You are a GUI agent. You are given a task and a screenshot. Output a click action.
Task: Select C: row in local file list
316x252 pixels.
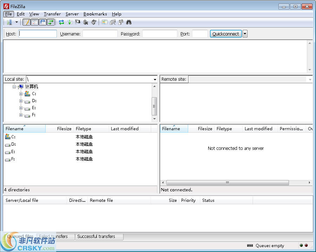pyautogui.click(x=80, y=137)
